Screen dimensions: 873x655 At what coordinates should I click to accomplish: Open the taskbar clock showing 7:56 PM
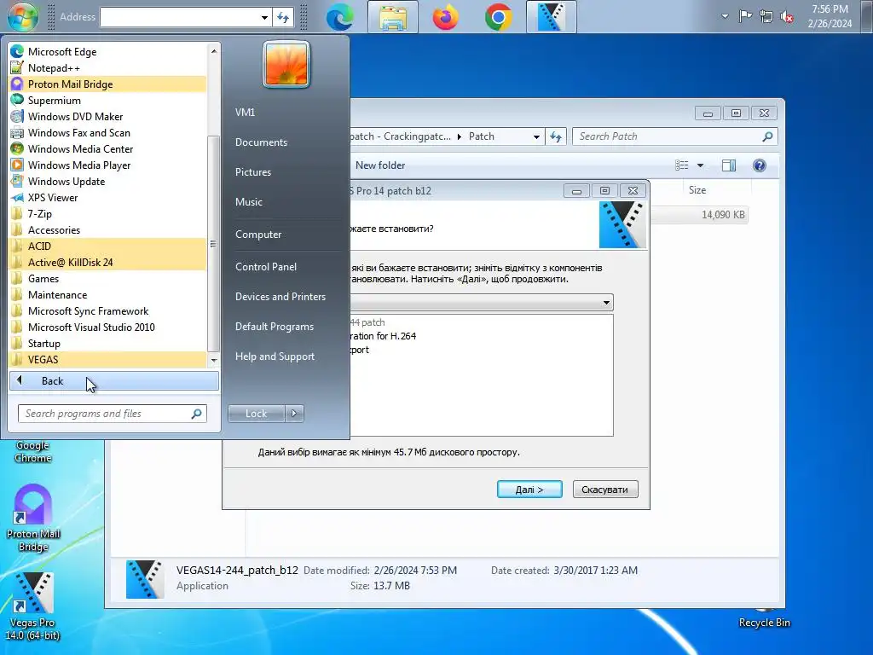coord(830,16)
